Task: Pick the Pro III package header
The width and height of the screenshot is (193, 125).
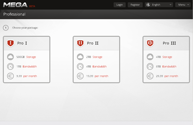Action: 166,43
